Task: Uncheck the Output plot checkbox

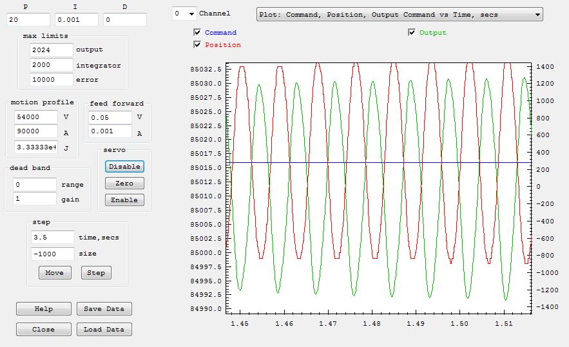Action: 412,32
